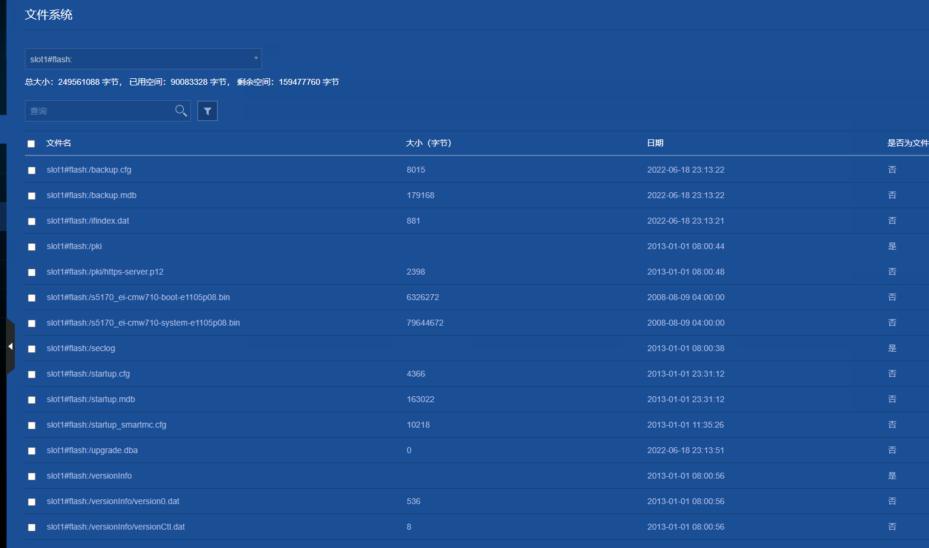The image size is (929, 548).
Task: Click the 总大小: 249561088 字节 text
Action: pyautogui.click(x=74, y=82)
